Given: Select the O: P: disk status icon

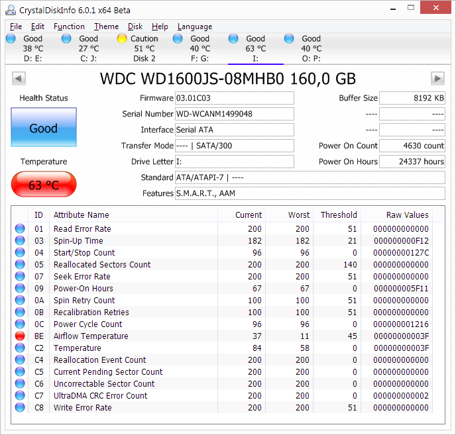Looking at the screenshot, I should pos(289,38).
